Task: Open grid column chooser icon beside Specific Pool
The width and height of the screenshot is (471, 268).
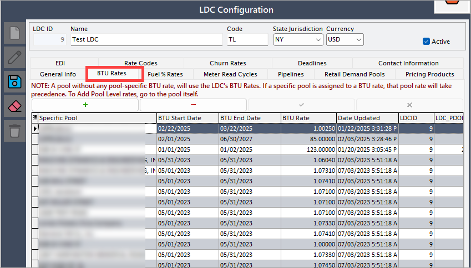Action: pos(35,118)
